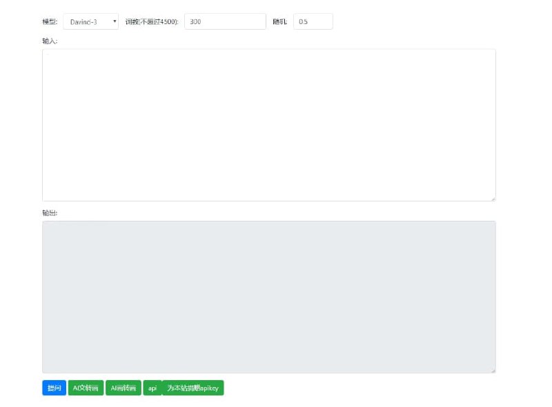Click the 随机 label
552x407 pixels.
coord(279,21)
